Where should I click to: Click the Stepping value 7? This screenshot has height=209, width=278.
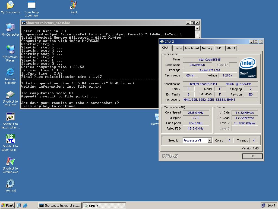(x=251, y=89)
